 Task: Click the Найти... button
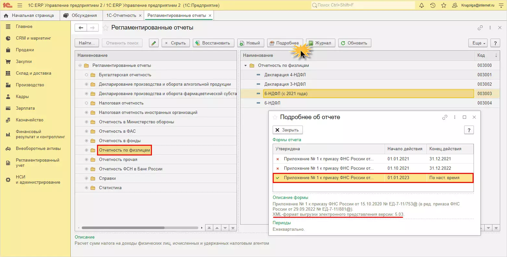coord(87,43)
